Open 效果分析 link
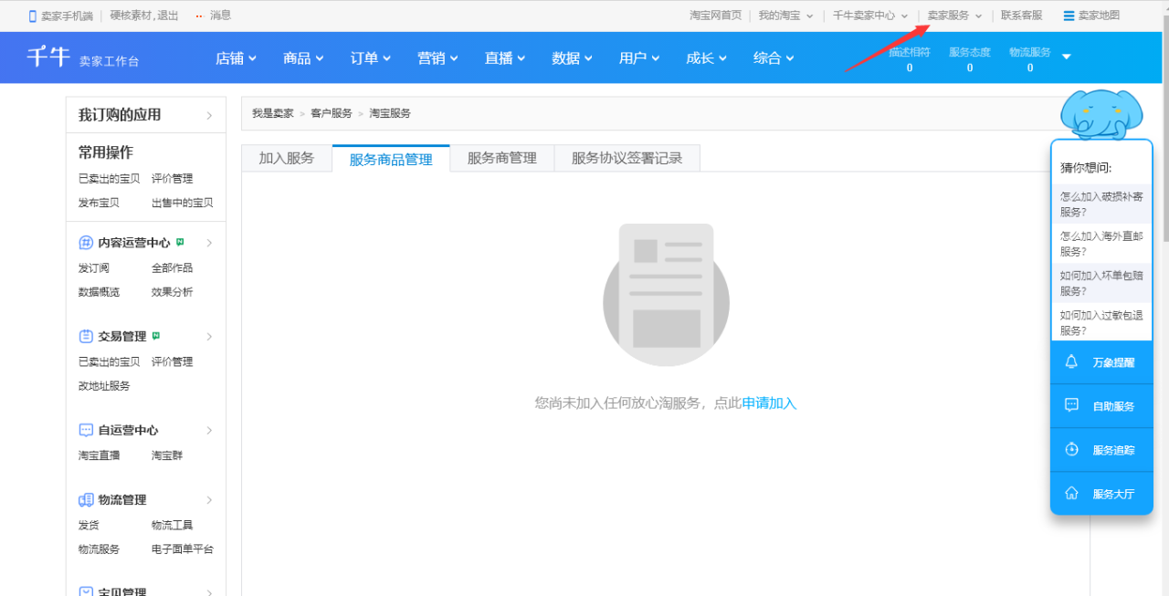 (173, 292)
